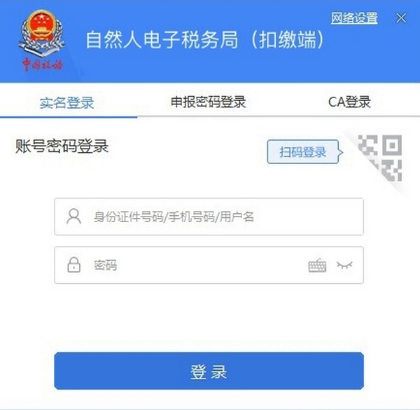Click the 扫码登录 bubble button
Image resolution: width=420 pixels, height=410 pixels.
303,152
